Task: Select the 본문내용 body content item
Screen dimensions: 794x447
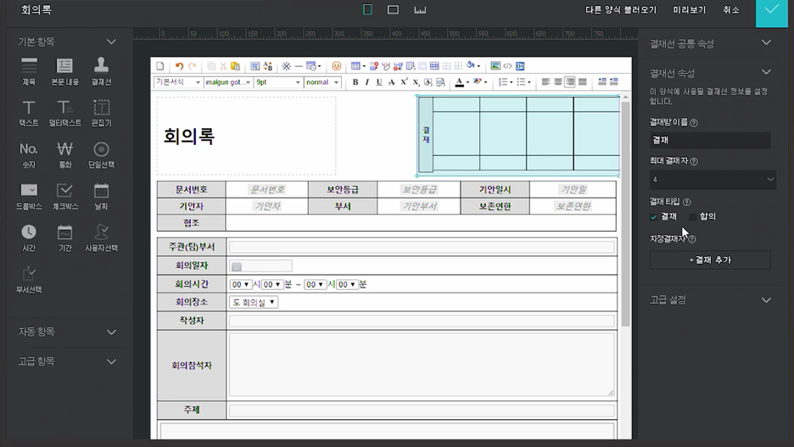Action: tap(64, 71)
